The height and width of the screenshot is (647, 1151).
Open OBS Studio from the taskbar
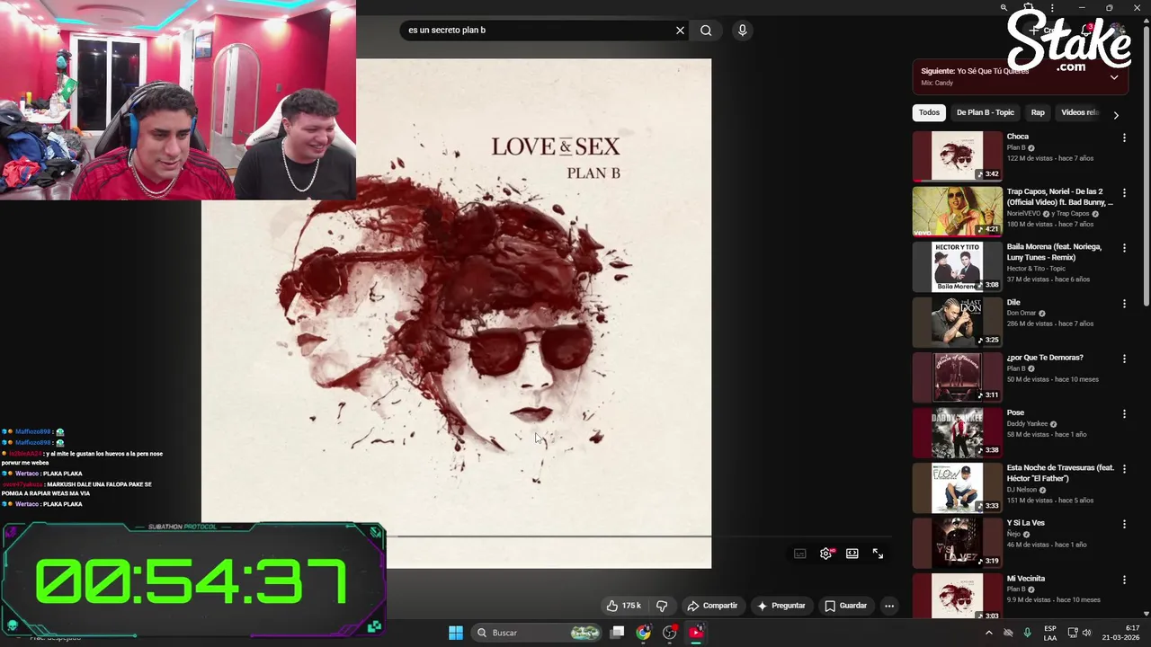coord(669,633)
